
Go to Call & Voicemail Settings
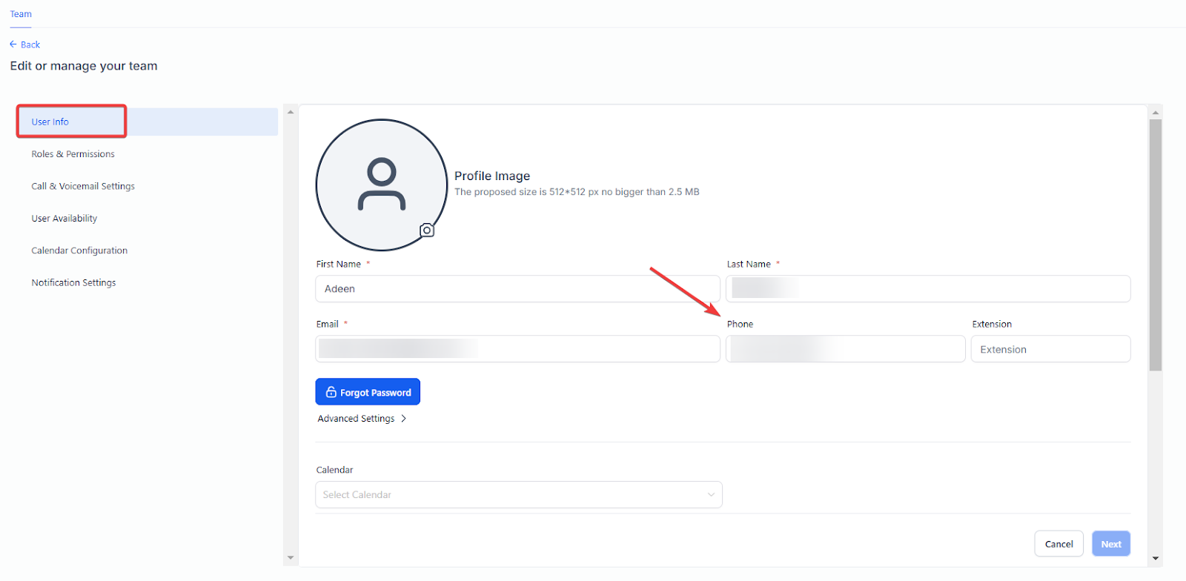click(x=83, y=186)
